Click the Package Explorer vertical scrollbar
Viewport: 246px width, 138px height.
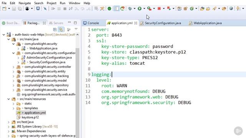pyautogui.click(x=77, y=92)
